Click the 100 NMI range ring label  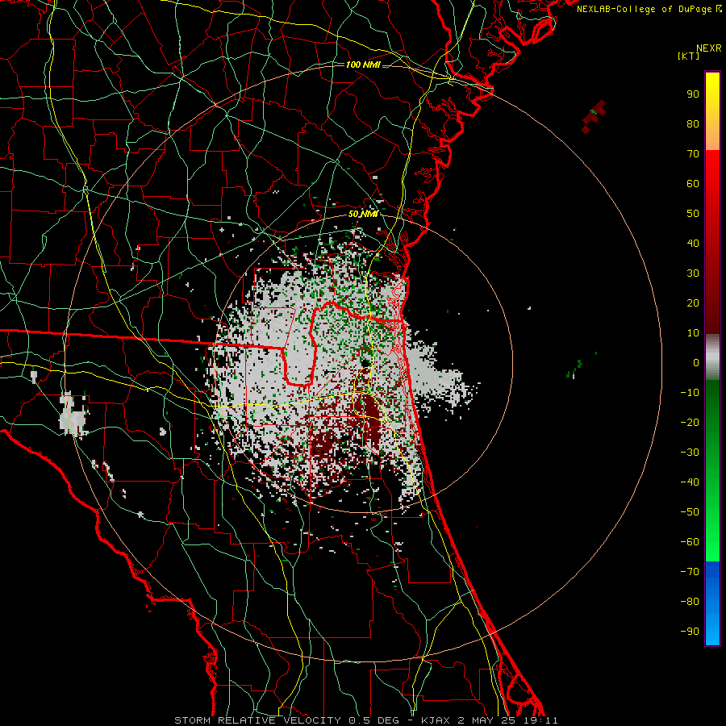pos(363,65)
